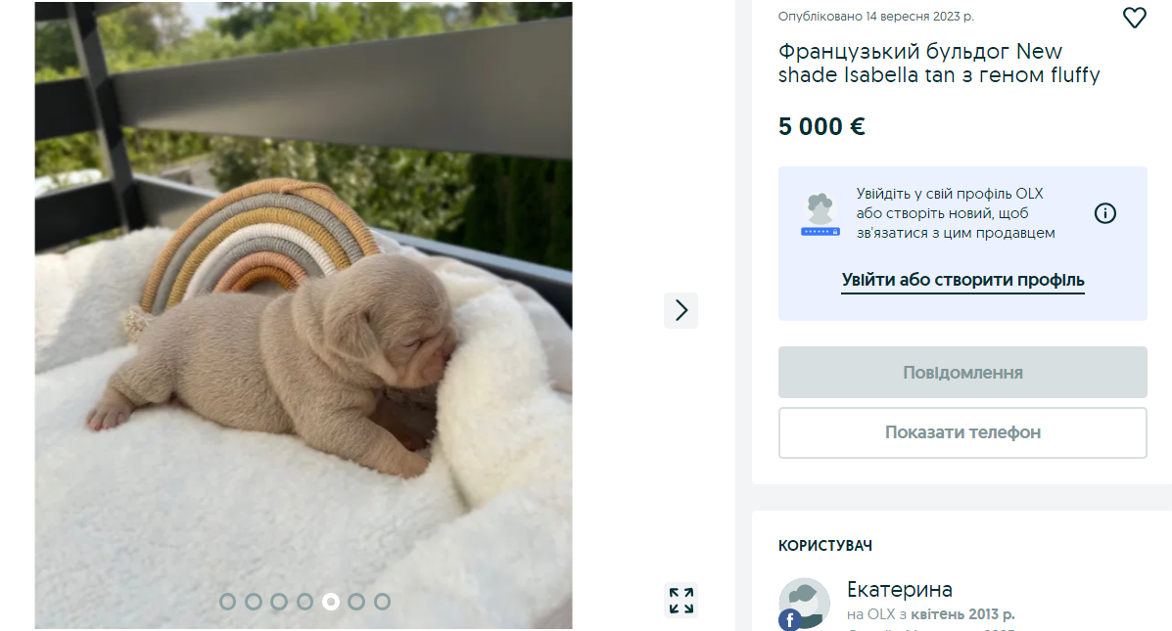Select the currently active fifth photo dot

pyautogui.click(x=331, y=602)
